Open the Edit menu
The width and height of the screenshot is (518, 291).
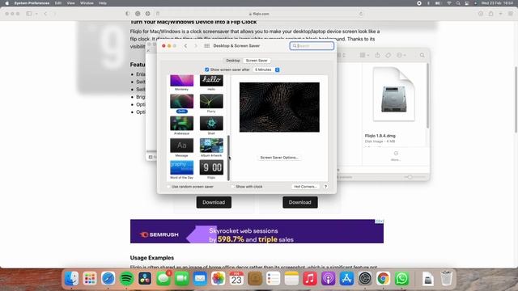pyautogui.click(x=58, y=3)
